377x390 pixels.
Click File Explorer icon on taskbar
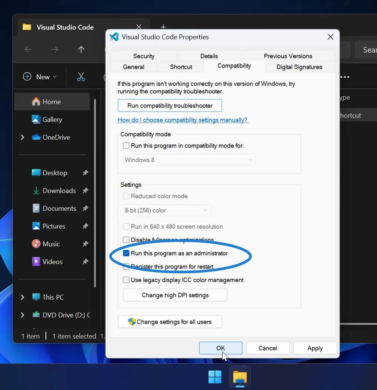pos(240,377)
